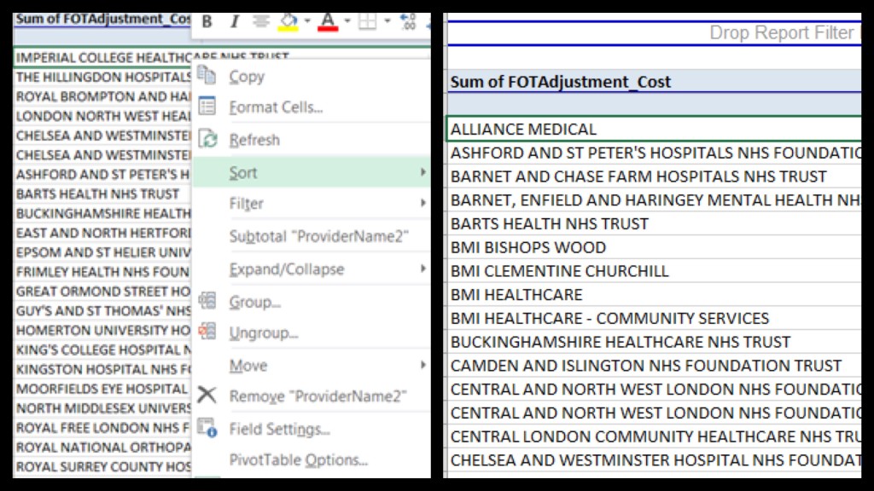The height and width of the screenshot is (491, 874).
Task: Select NORTH MIDDLESEX UNIVERSITY row
Action: click(103, 408)
